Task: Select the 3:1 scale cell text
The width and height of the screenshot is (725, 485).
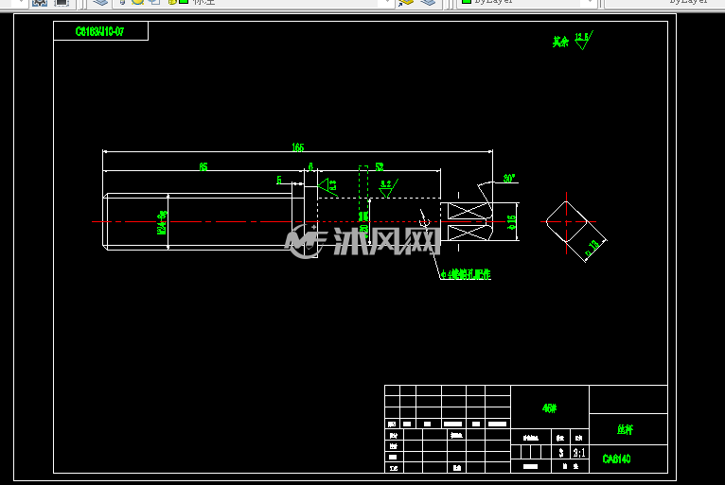Action: point(579,453)
